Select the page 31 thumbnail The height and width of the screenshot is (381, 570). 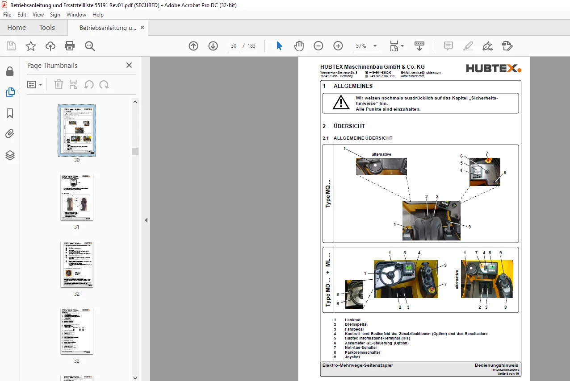pyautogui.click(x=77, y=197)
